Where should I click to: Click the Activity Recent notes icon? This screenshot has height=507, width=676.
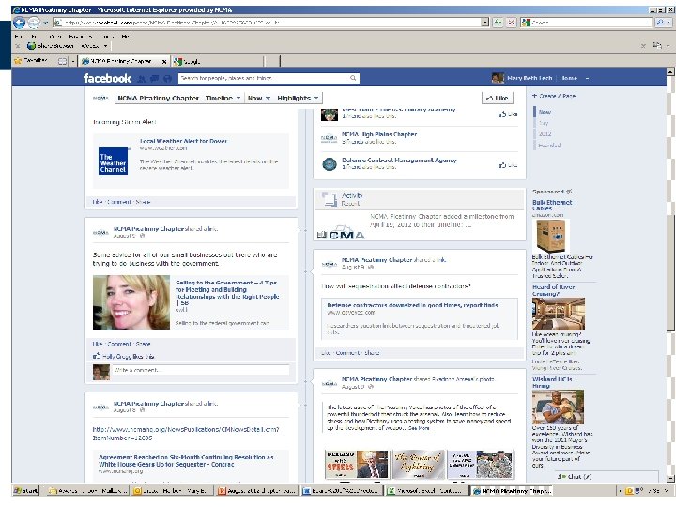tap(330, 200)
